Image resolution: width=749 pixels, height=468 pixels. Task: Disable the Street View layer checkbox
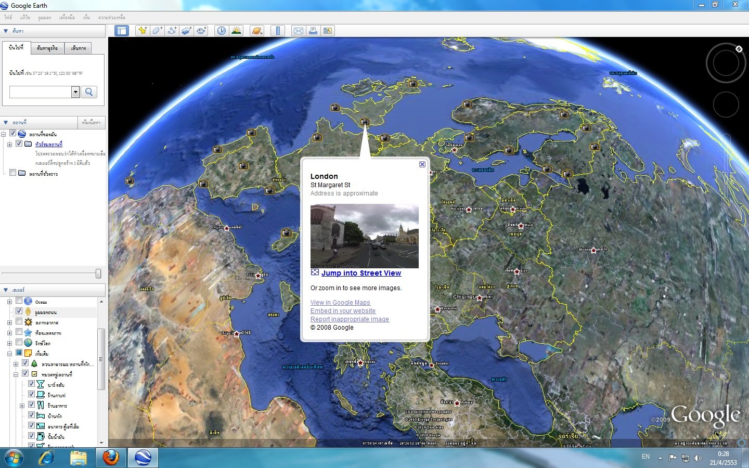20,311
